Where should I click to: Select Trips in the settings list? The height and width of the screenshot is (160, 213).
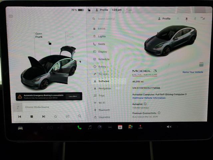(x=99, y=96)
